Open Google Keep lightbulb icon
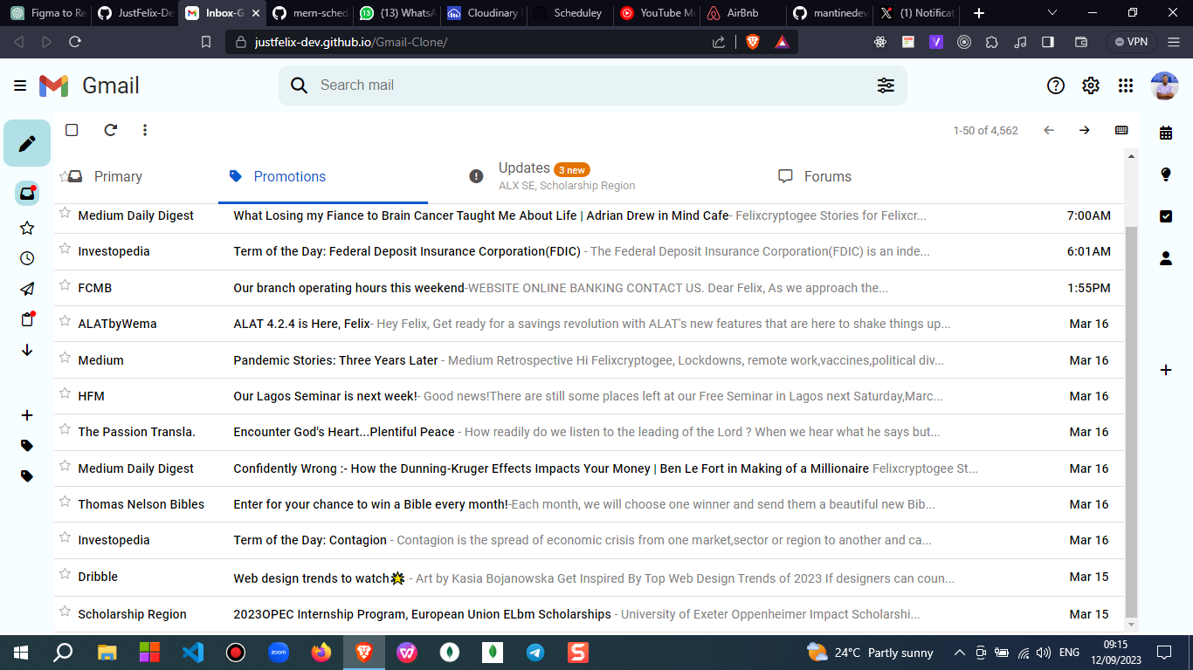The image size is (1193, 670). (x=1166, y=174)
